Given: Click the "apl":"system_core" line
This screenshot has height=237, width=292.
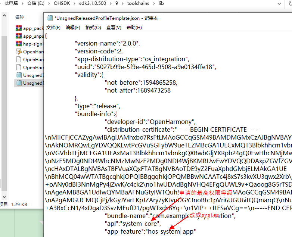Looking at the screenshot, I should tap(133, 224).
